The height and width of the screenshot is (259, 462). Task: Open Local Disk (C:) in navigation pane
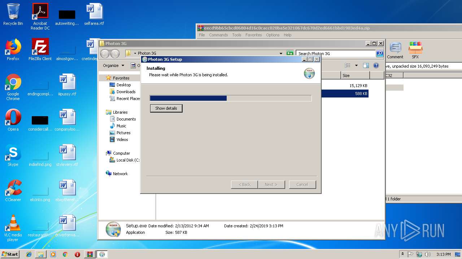(x=128, y=160)
